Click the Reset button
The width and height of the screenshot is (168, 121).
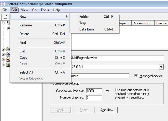(83, 110)
